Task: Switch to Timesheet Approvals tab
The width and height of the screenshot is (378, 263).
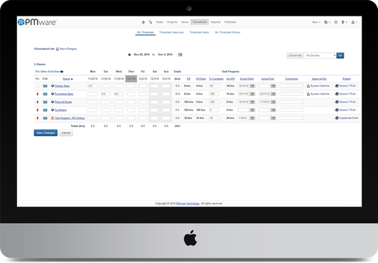Action: [x=171, y=32]
